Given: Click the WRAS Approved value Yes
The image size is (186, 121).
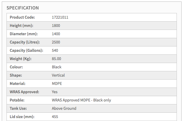Looking at the screenshot, I should pyautogui.click(x=55, y=92).
